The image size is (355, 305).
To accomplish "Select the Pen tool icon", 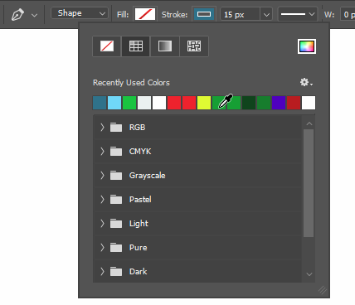I will (17, 14).
